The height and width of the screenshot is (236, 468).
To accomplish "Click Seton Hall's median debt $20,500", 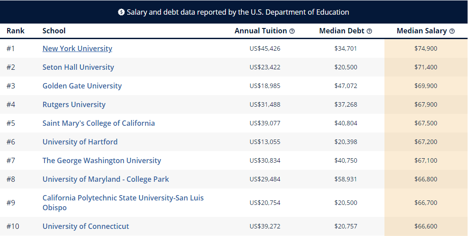I will click(x=346, y=67).
